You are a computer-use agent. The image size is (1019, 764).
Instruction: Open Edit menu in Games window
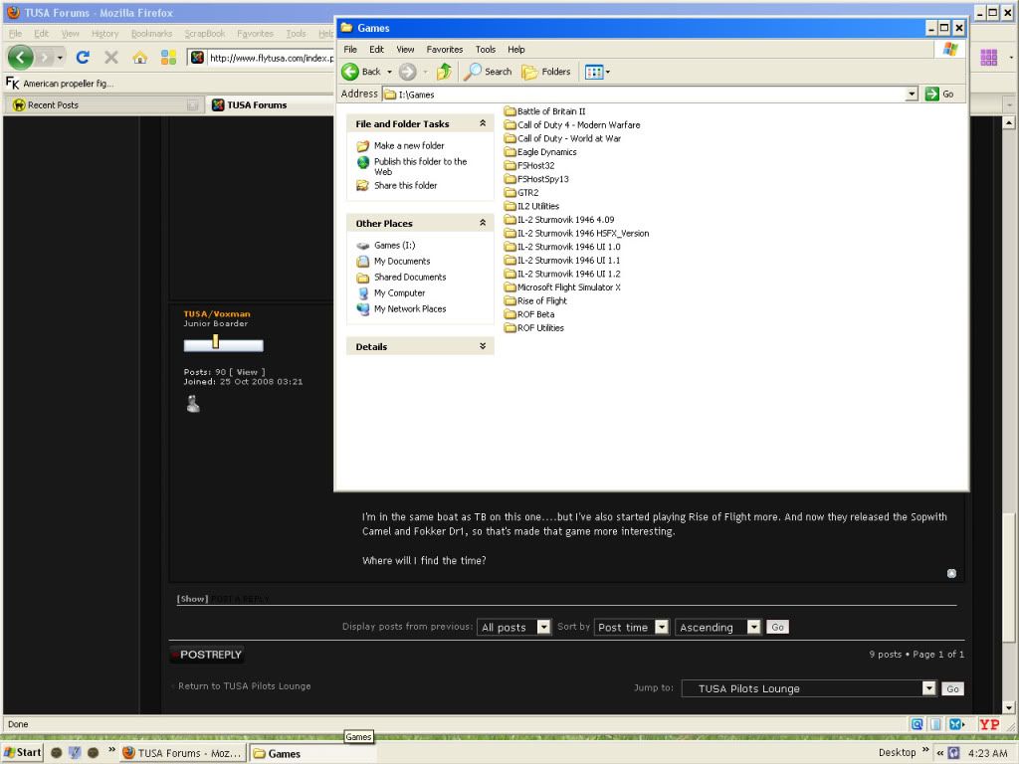(376, 50)
